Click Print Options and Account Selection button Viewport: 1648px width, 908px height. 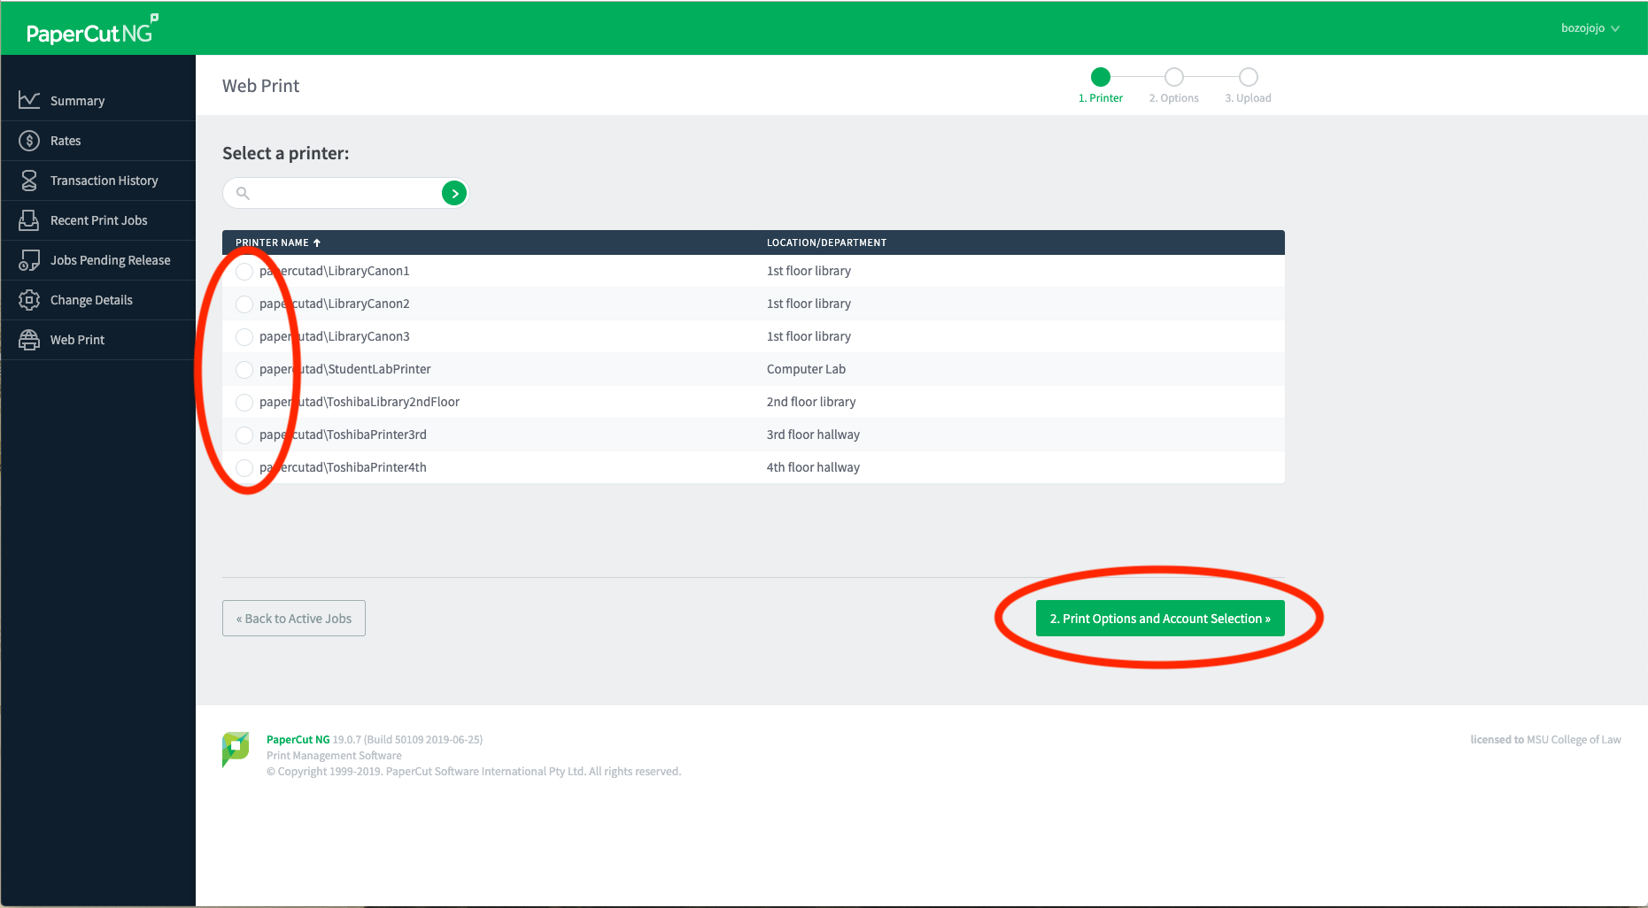point(1159,619)
